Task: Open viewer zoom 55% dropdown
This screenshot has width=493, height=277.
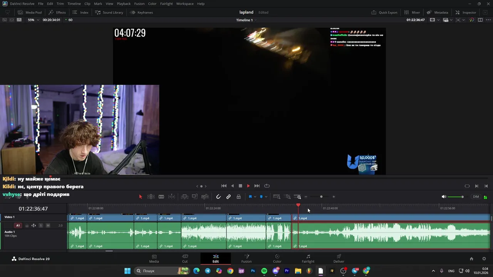Action: tap(33, 20)
